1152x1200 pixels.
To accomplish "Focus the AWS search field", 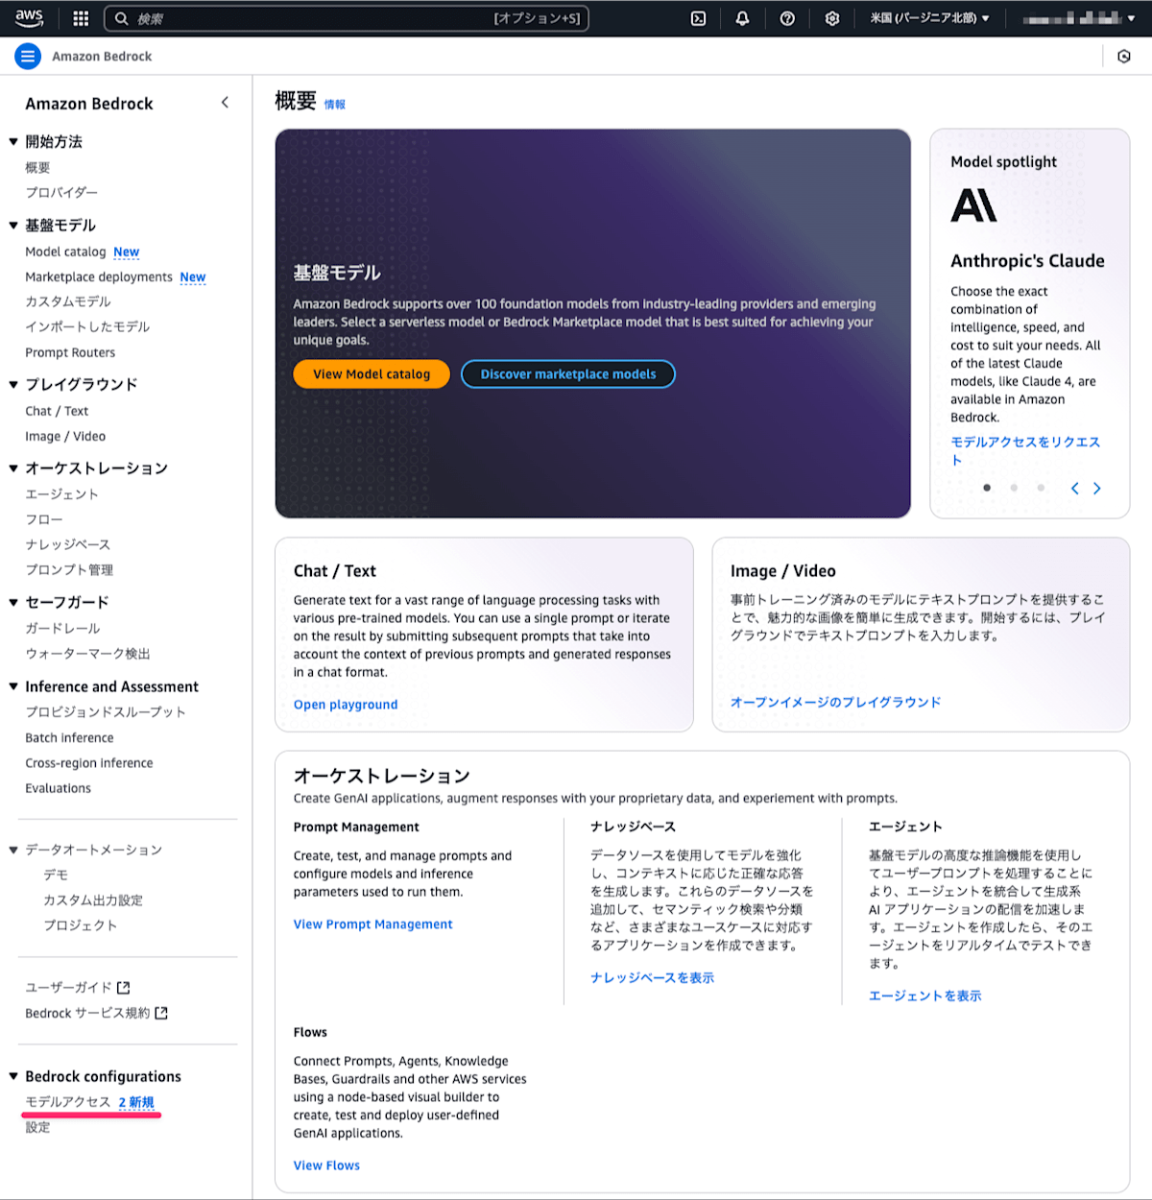I will tap(346, 18).
